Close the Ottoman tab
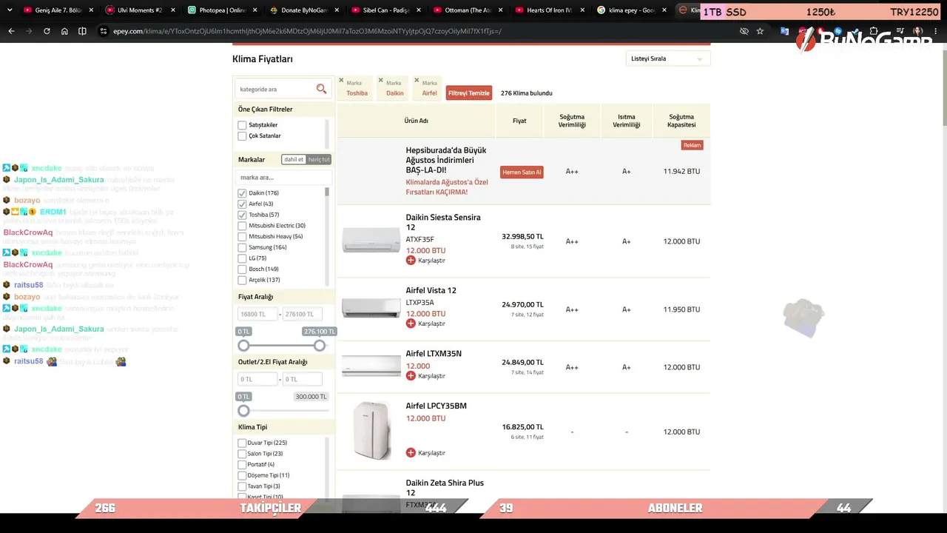Image resolution: width=947 pixels, height=533 pixels. tap(500, 10)
